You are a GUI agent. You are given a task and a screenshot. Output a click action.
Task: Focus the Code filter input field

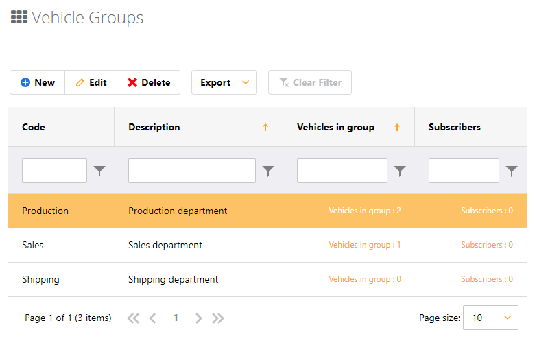click(54, 171)
